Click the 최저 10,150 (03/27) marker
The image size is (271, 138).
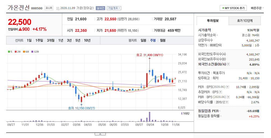pos(81,108)
